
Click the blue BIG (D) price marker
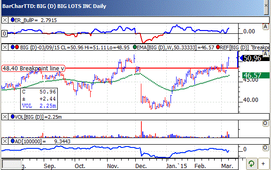(13, 47)
